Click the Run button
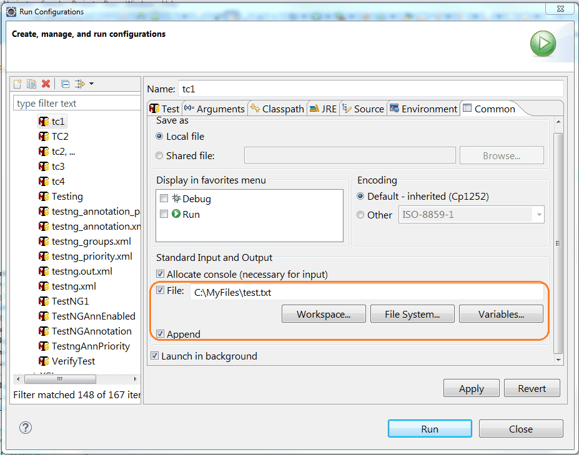 coord(429,428)
